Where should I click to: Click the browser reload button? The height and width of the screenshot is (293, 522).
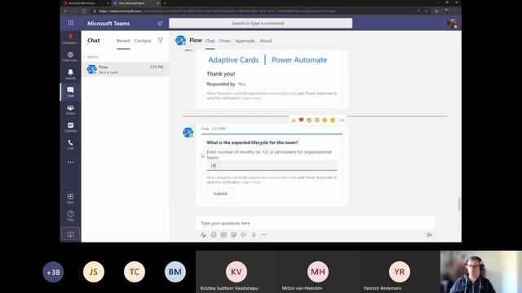coord(84,11)
